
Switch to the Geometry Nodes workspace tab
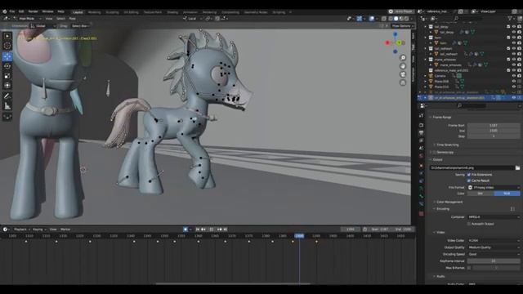(256, 12)
